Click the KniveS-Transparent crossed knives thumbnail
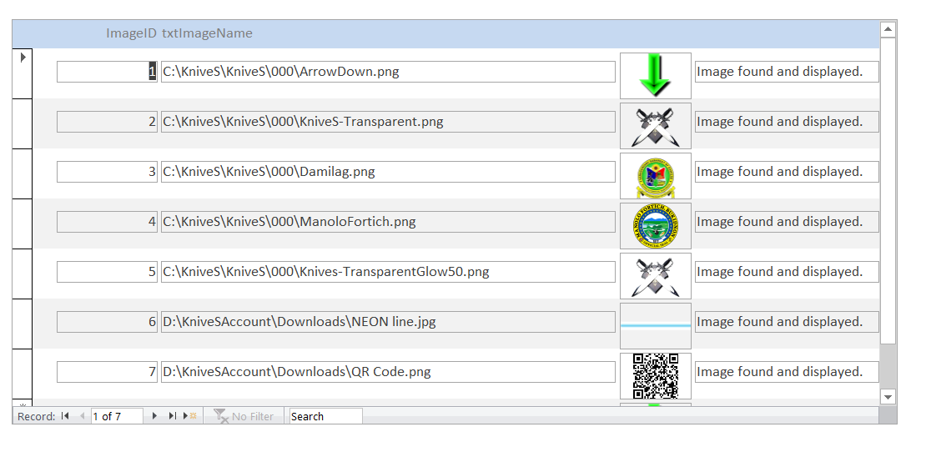The height and width of the screenshot is (462, 926). [656, 126]
